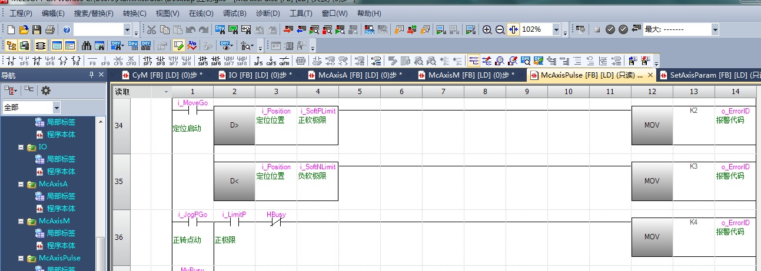
Task: Insert coil using F7 icon
Action: pyautogui.click(x=62, y=61)
